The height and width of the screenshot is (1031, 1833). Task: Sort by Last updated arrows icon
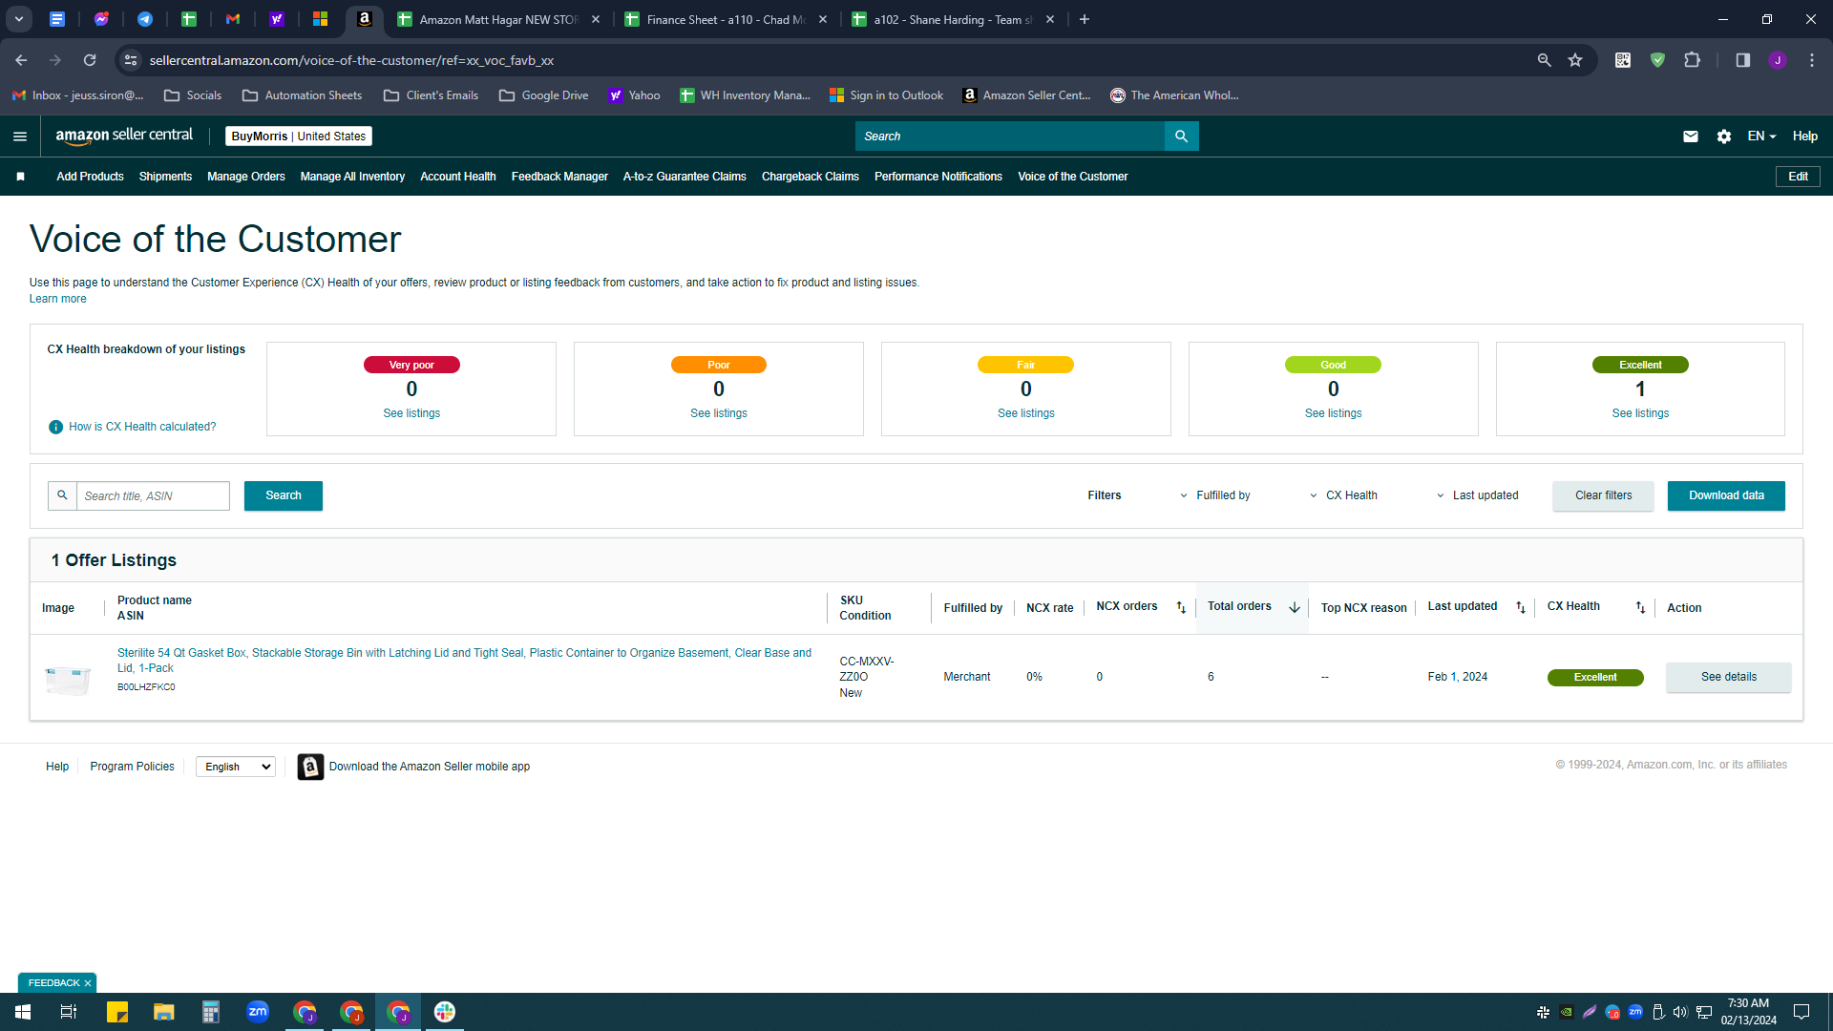click(1521, 607)
